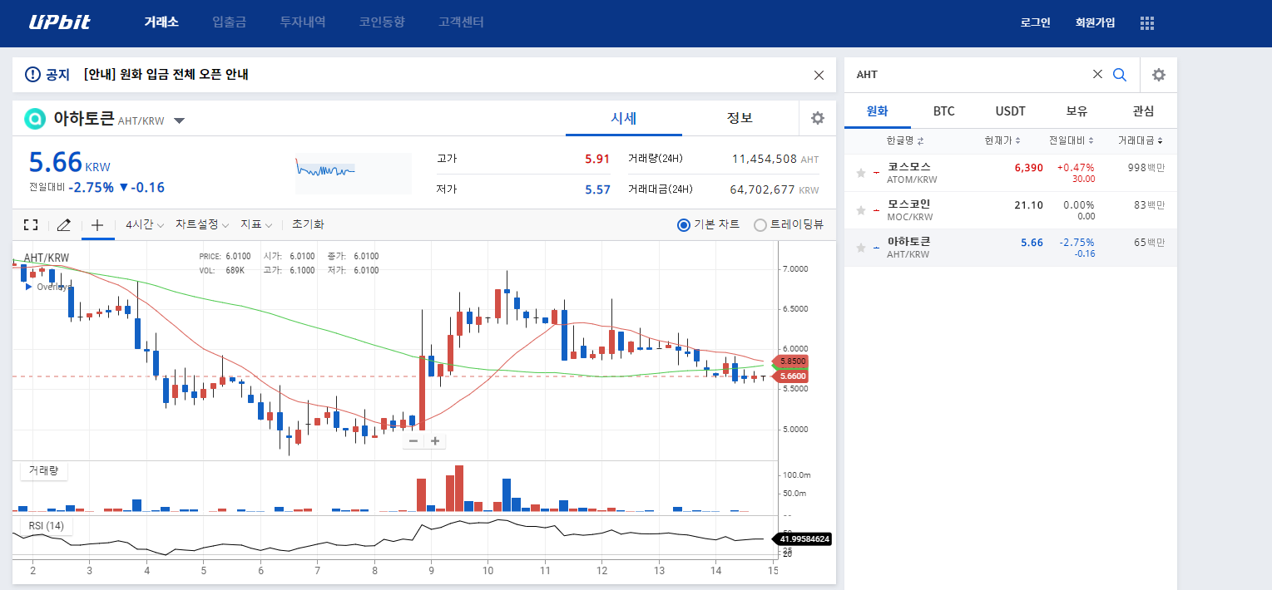The width and height of the screenshot is (1272, 590).
Task: Open the 4시간 interval dropdown
Action: (x=145, y=224)
